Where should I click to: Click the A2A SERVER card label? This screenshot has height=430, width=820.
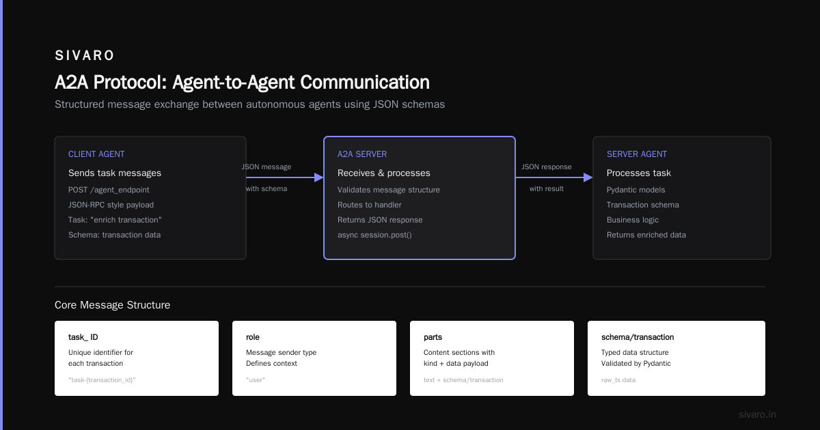(x=362, y=154)
